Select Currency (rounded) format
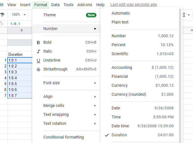This screenshot has height=143, width=193. point(140,94)
